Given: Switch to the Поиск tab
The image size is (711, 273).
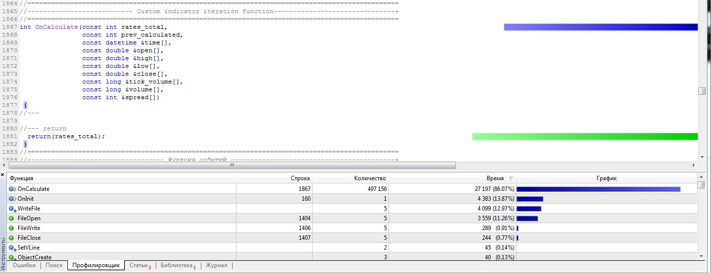Looking at the screenshot, I should click(54, 265).
